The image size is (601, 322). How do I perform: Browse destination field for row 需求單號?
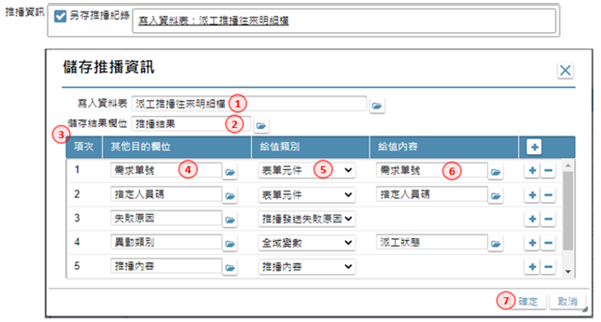[x=230, y=172]
